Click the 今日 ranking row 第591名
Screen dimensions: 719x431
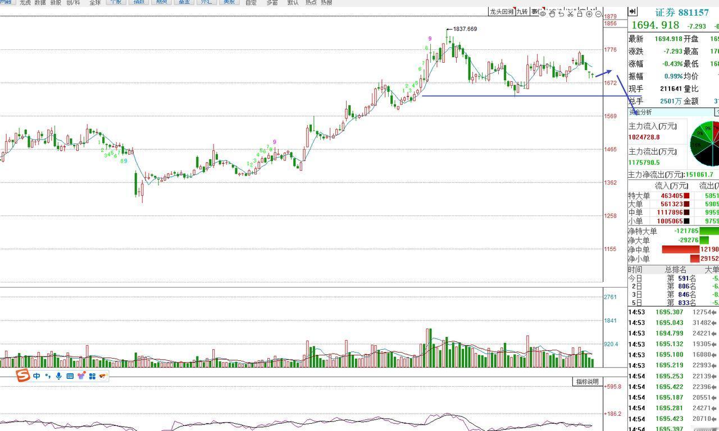(673, 279)
